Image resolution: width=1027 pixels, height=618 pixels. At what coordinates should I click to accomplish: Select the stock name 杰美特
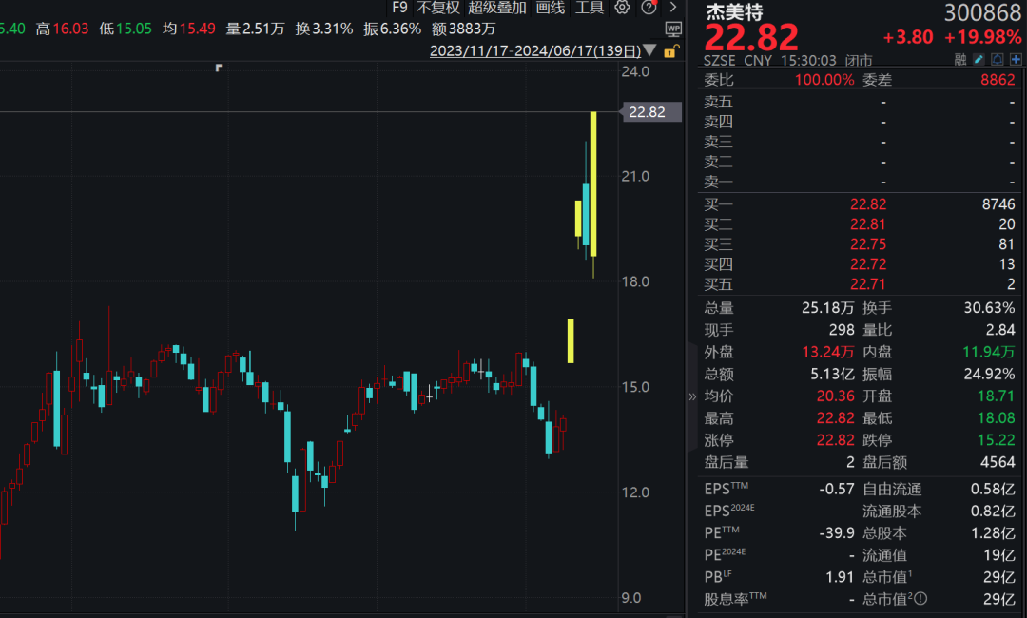coord(733,11)
